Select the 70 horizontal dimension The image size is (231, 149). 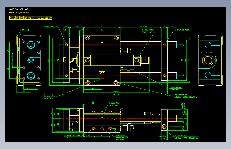[x=102, y=30]
